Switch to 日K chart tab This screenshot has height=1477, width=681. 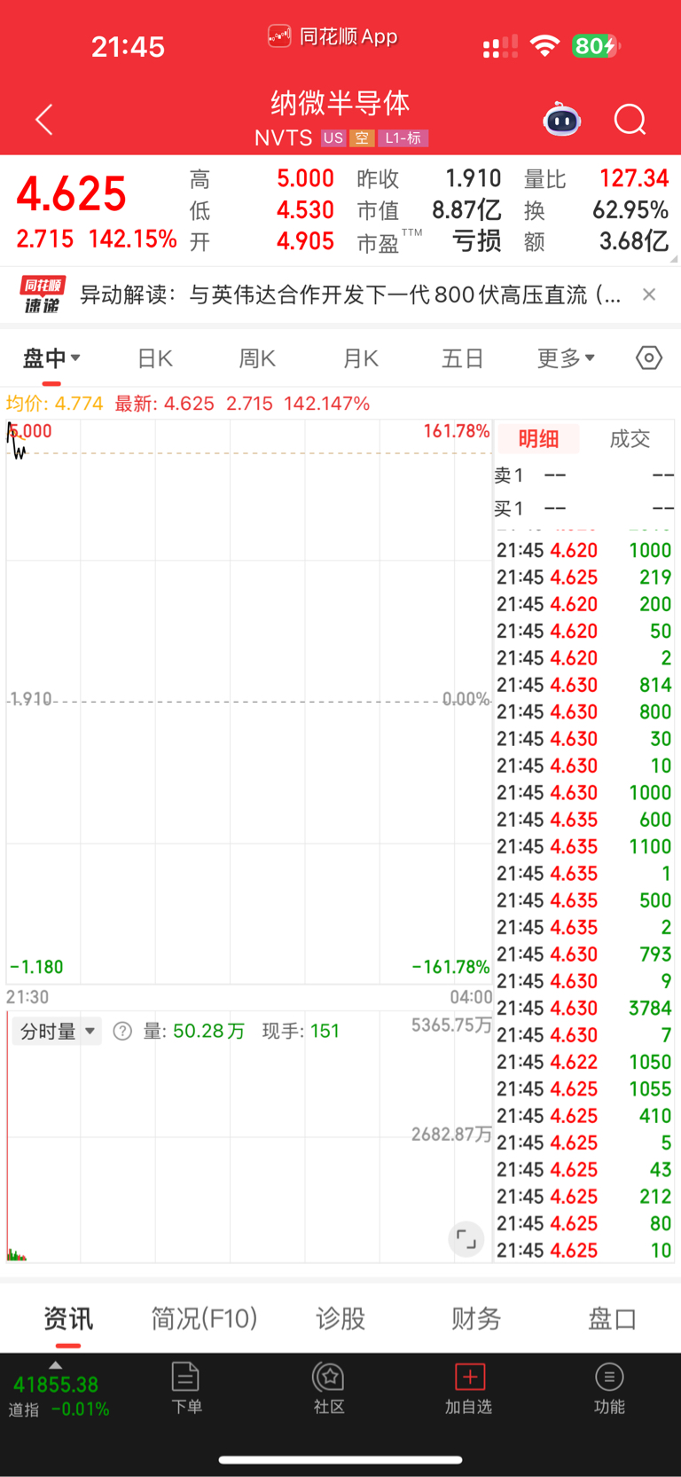tap(155, 358)
